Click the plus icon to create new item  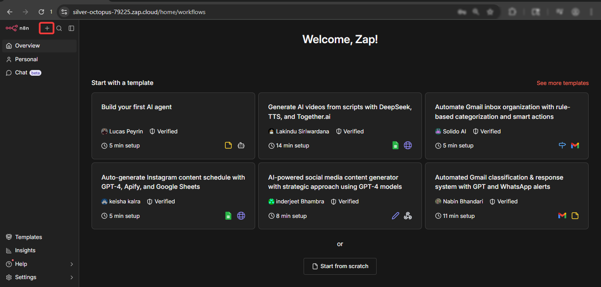coord(47,28)
